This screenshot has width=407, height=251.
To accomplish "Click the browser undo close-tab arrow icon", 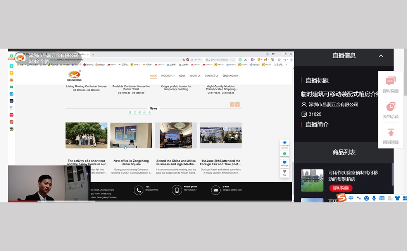I will point(285,60).
